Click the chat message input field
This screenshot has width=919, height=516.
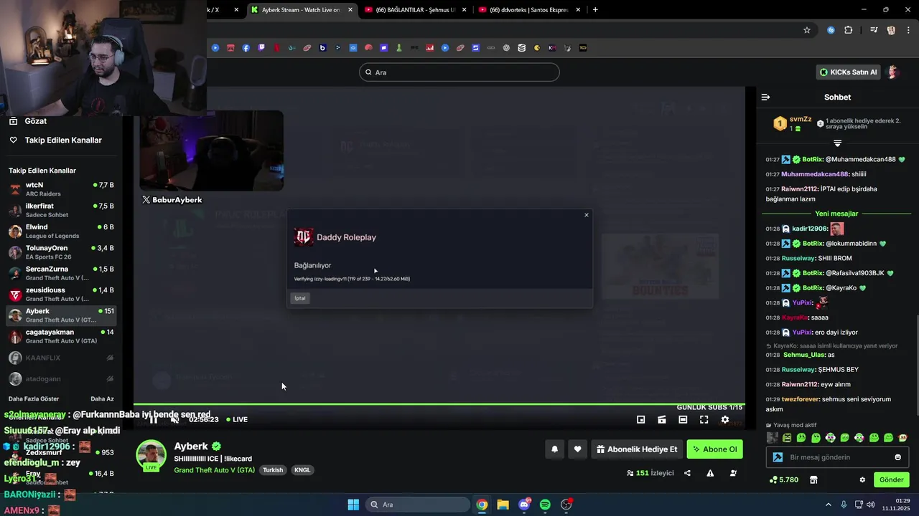(x=837, y=457)
